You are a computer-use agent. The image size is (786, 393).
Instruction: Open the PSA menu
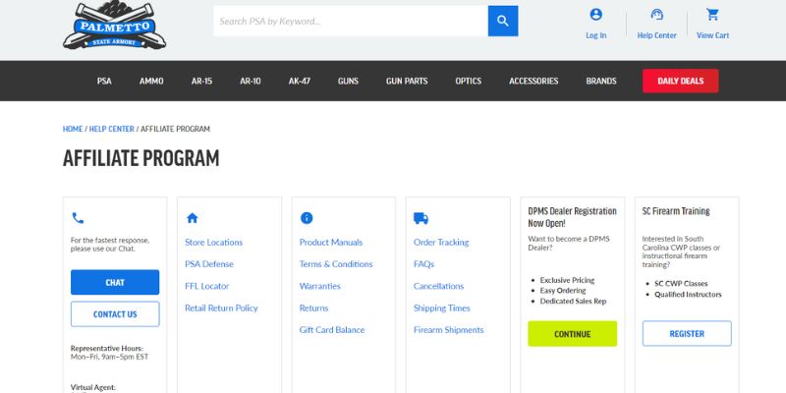tap(104, 81)
